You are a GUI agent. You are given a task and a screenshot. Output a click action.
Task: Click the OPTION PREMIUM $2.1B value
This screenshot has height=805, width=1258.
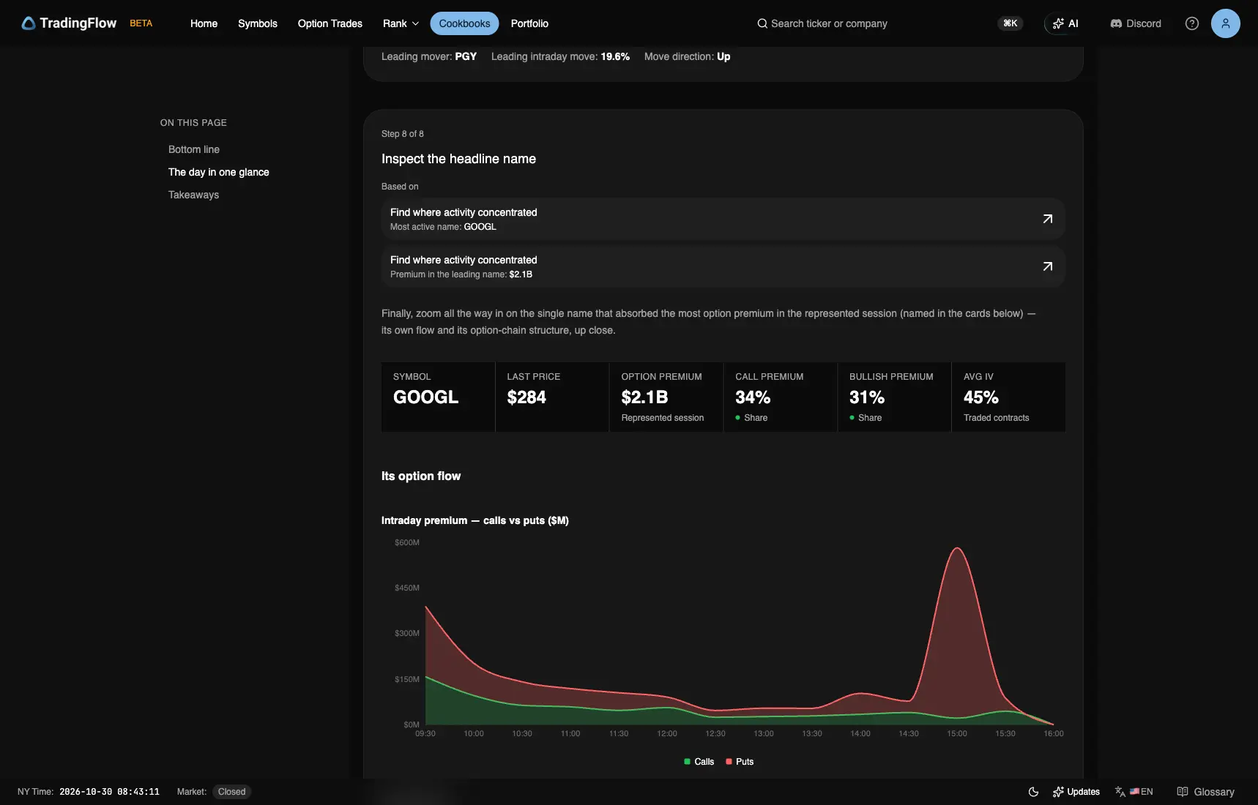[x=644, y=397]
